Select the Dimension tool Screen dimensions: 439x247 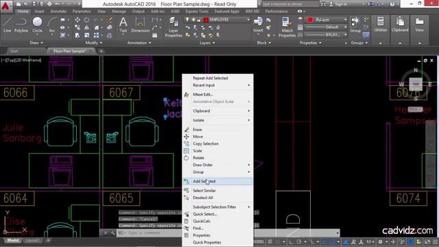[140, 25]
